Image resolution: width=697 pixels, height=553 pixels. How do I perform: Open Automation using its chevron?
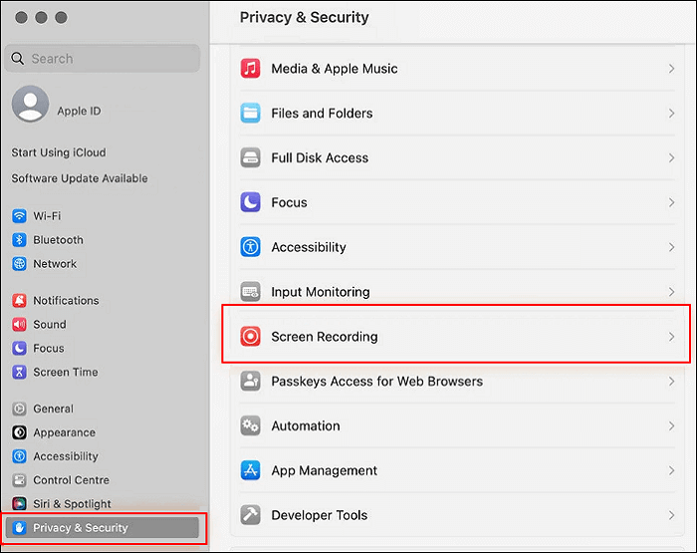(x=671, y=425)
